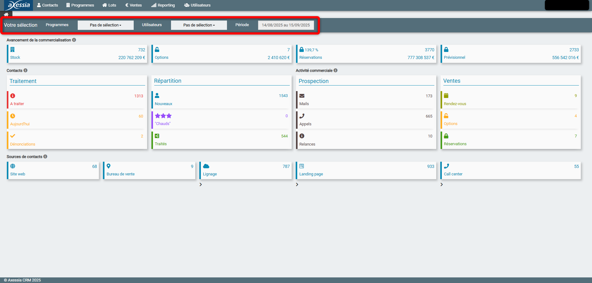Open the Ventes menu in top navigation
This screenshot has height=283, width=592.
click(x=133, y=5)
